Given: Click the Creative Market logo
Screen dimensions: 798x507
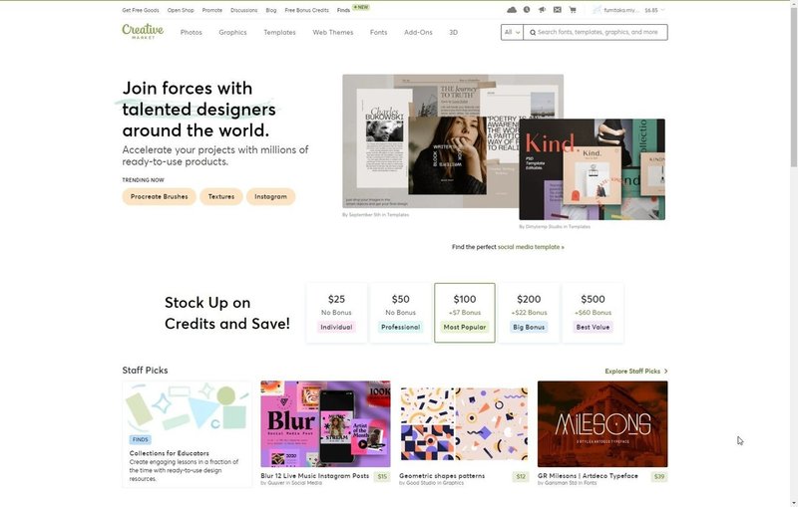Looking at the screenshot, I should click(143, 32).
